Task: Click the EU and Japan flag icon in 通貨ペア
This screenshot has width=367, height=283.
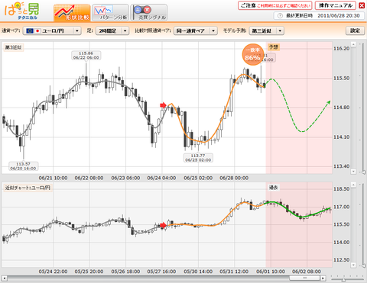Action: tap(34, 31)
